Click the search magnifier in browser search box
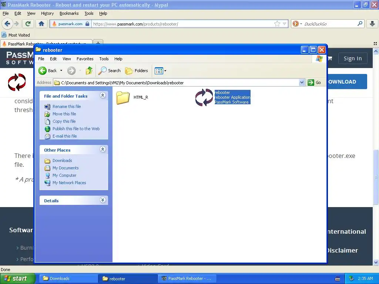 pos(360,24)
